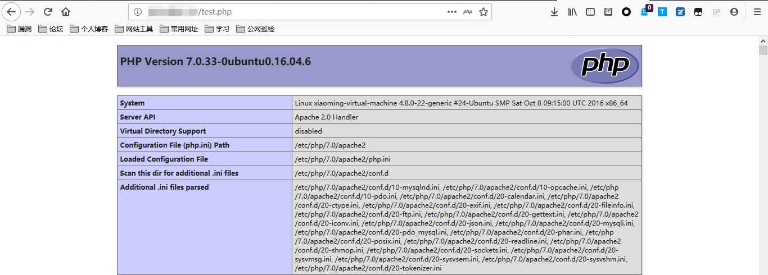This screenshot has width=768, height=275.
Task: Open the browser home page
Action: 66,12
